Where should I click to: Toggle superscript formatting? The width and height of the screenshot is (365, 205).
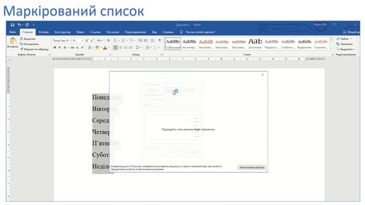point(82,48)
